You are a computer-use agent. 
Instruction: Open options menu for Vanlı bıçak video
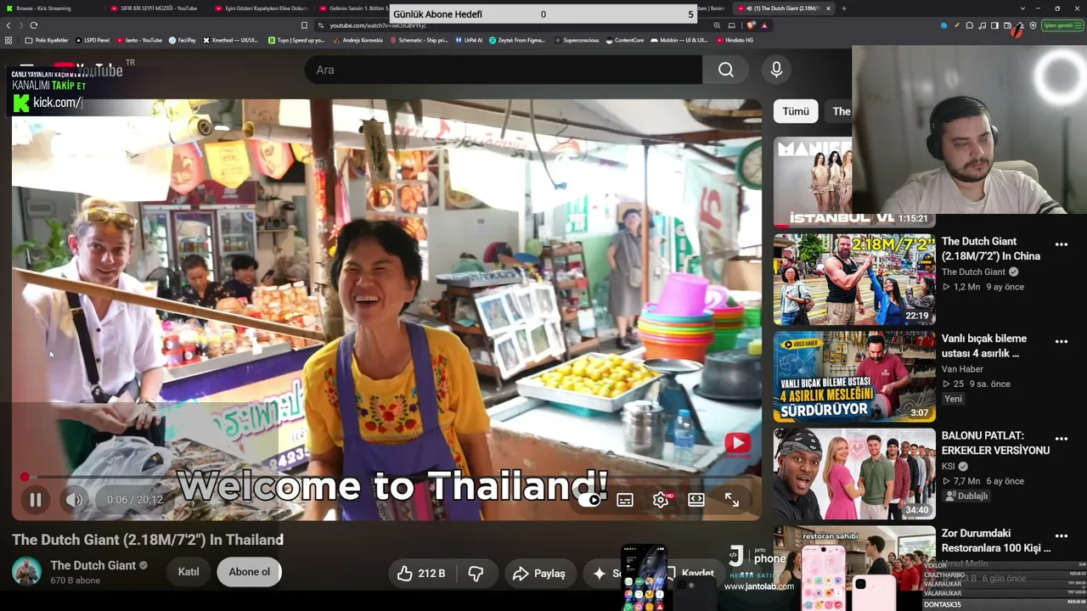1061,341
